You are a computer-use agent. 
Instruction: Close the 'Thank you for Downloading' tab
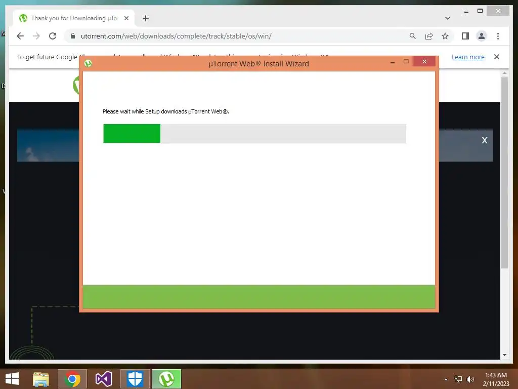point(126,18)
